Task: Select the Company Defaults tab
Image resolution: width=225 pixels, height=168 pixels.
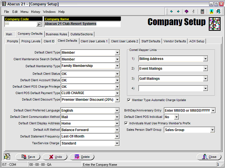Action: (x=30, y=34)
